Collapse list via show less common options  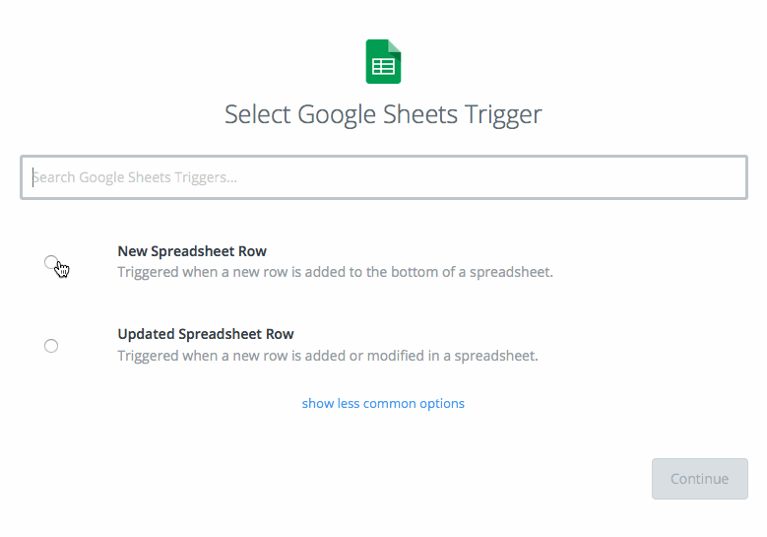[383, 403]
